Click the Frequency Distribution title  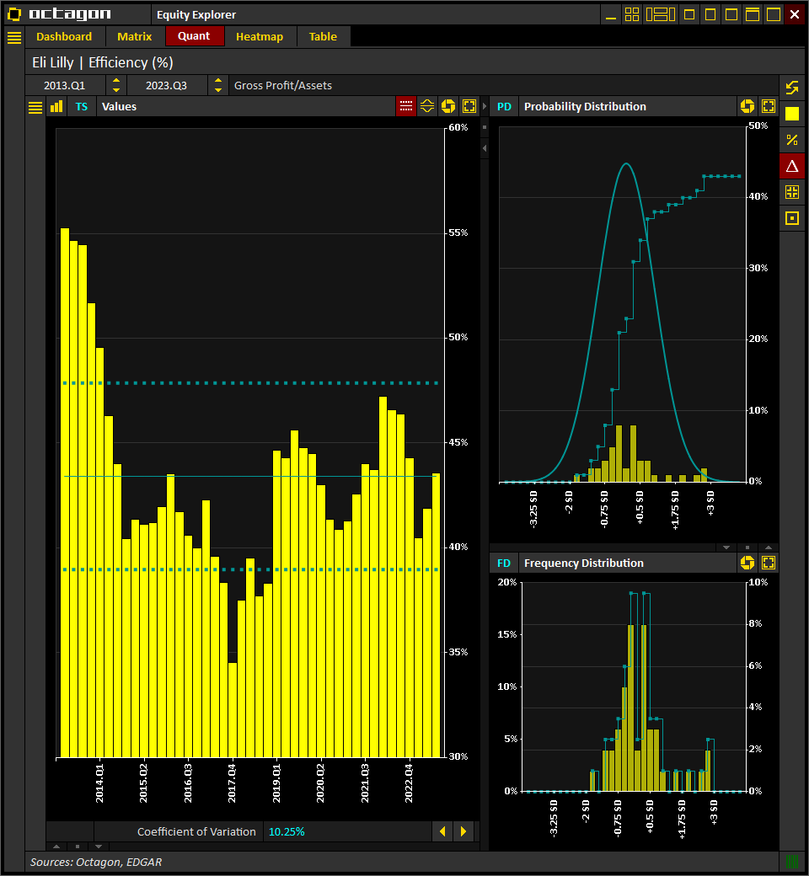584,564
